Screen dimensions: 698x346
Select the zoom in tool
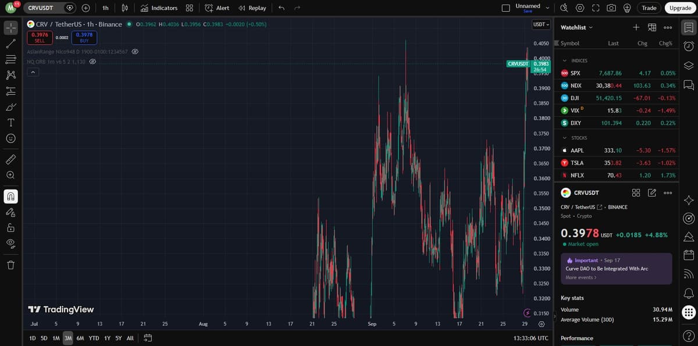pyautogui.click(x=10, y=174)
